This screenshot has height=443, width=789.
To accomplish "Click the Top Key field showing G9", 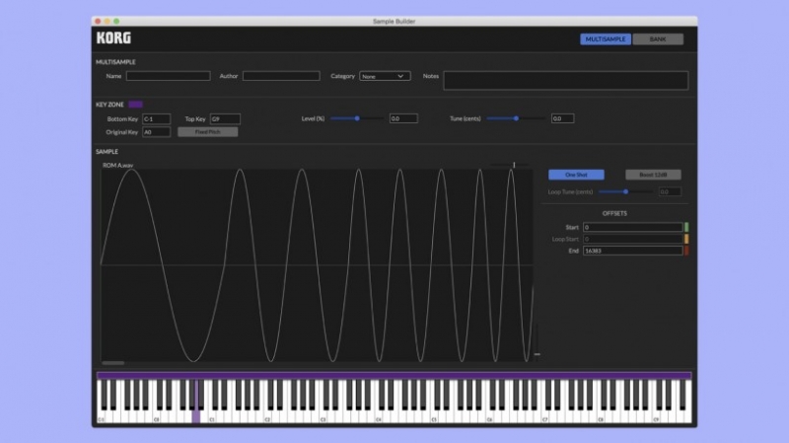I will point(225,118).
